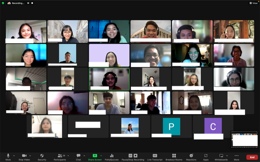Stop Video camera button

(x=24, y=157)
